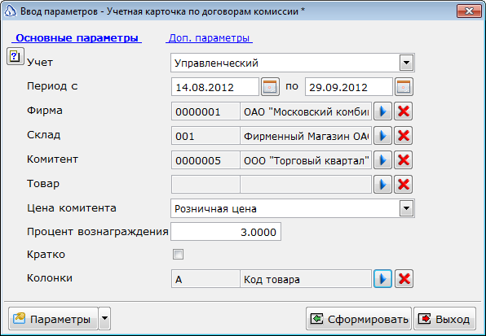Click the empty Товар code field
486x336 pixels.
(205, 185)
